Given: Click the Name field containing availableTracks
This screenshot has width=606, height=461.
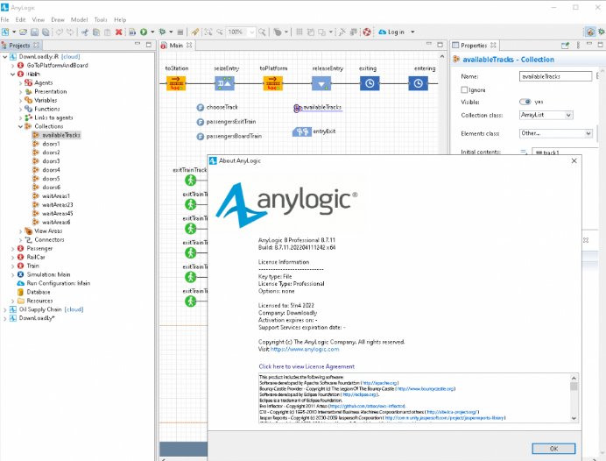Looking at the screenshot, I should click(x=555, y=76).
